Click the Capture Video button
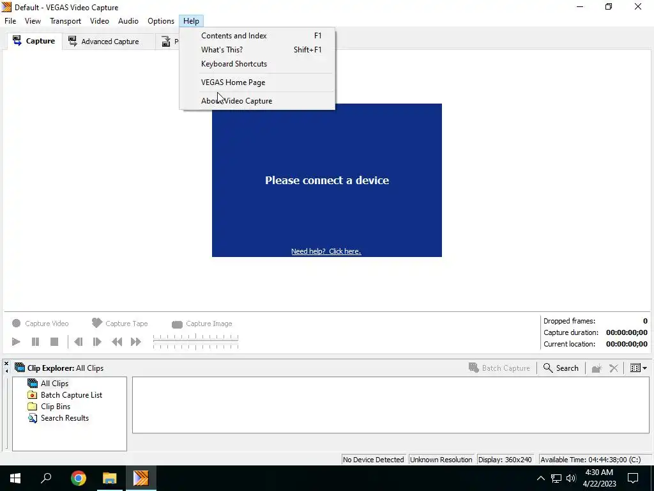Screen dimensions: 654x491 pyautogui.click(x=40, y=323)
